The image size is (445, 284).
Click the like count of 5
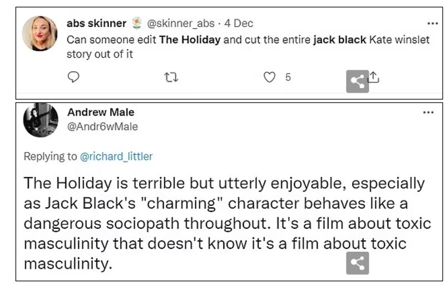(288, 77)
